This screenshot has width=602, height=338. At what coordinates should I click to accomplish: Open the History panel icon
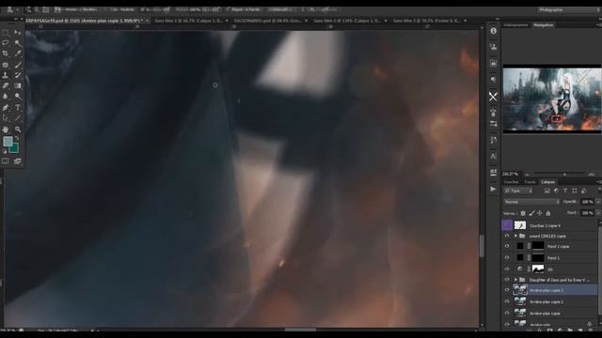(x=493, y=140)
